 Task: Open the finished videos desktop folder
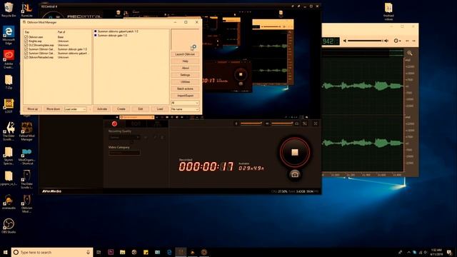(388, 11)
